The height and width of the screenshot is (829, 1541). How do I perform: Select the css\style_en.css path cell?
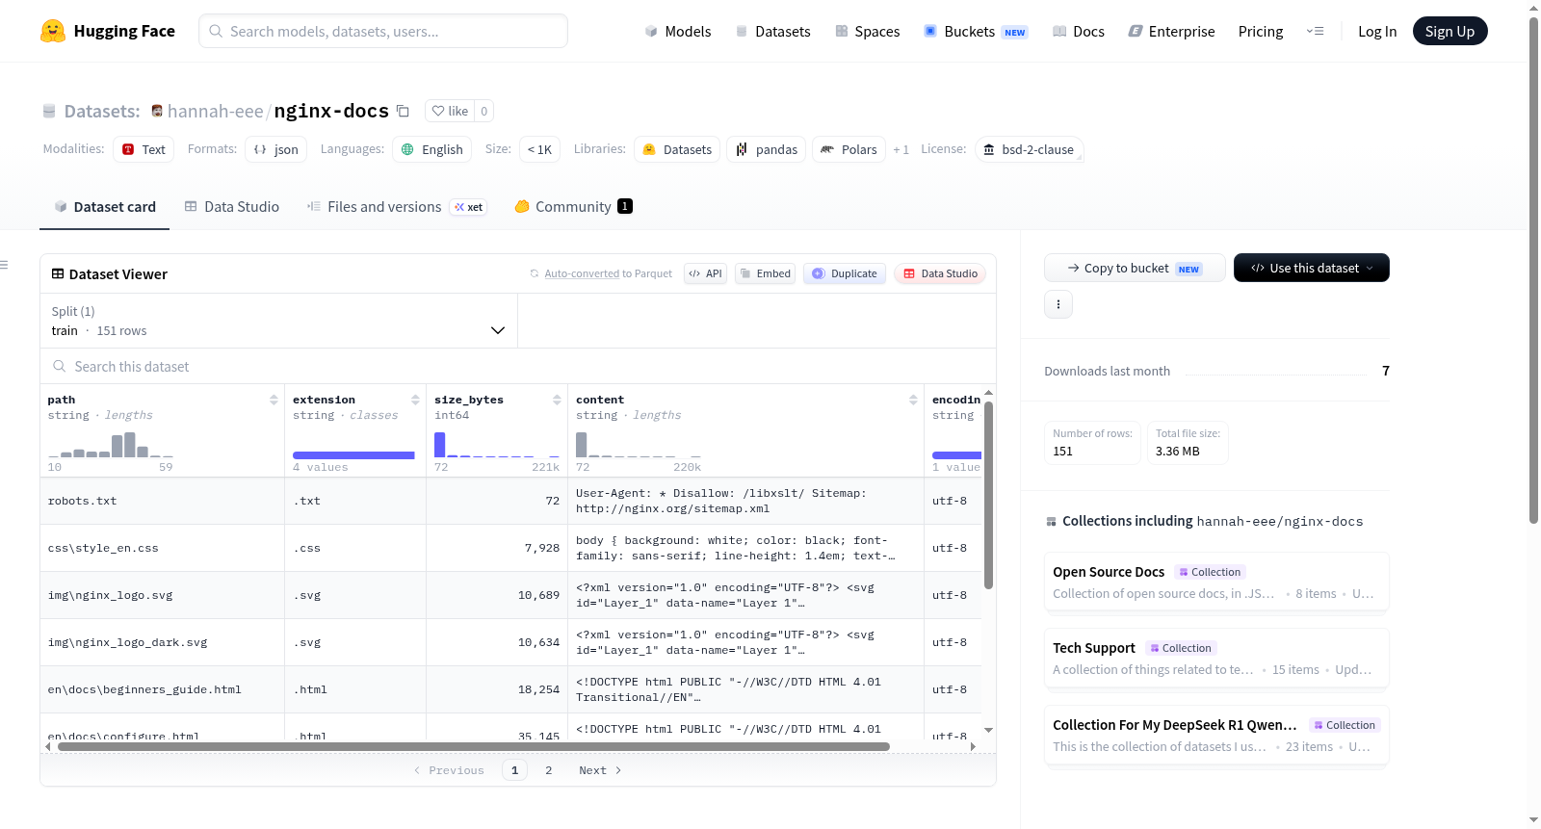162,548
